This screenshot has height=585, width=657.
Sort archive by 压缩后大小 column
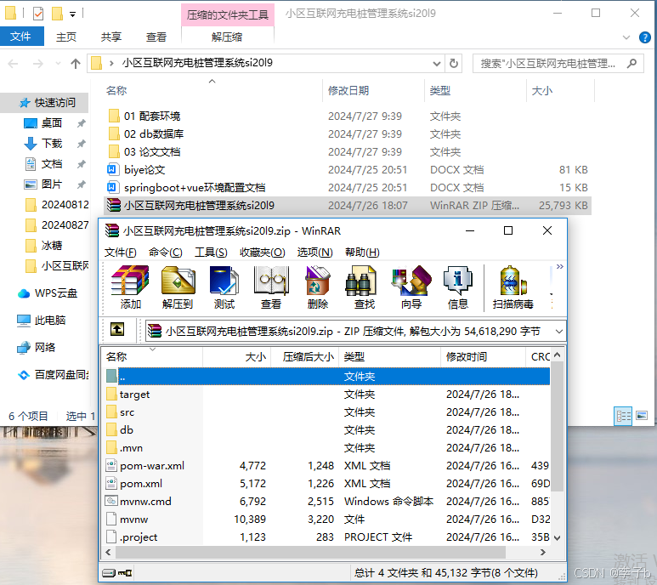305,356
